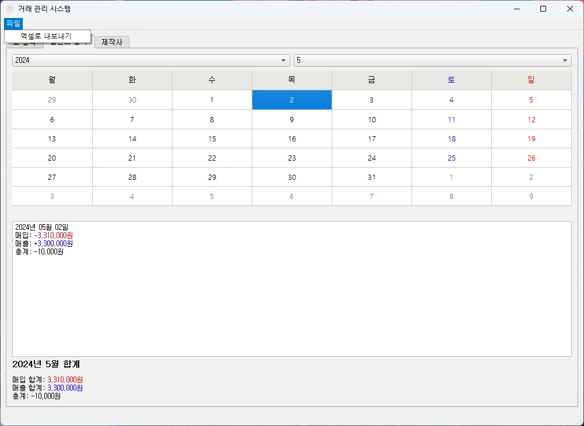The image size is (584, 426).
Task: Select Sunday the 26th in red
Action: pos(531,158)
